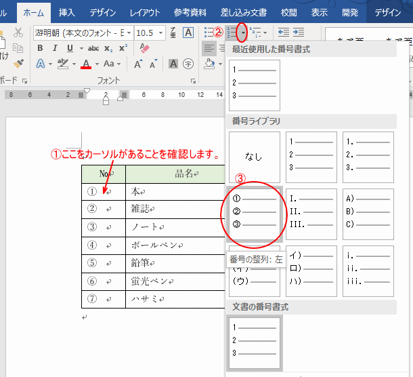Image resolution: width=413 pixels, height=377 pixels.
Task: Open the Font dialog launcher
Action: (x=194, y=81)
